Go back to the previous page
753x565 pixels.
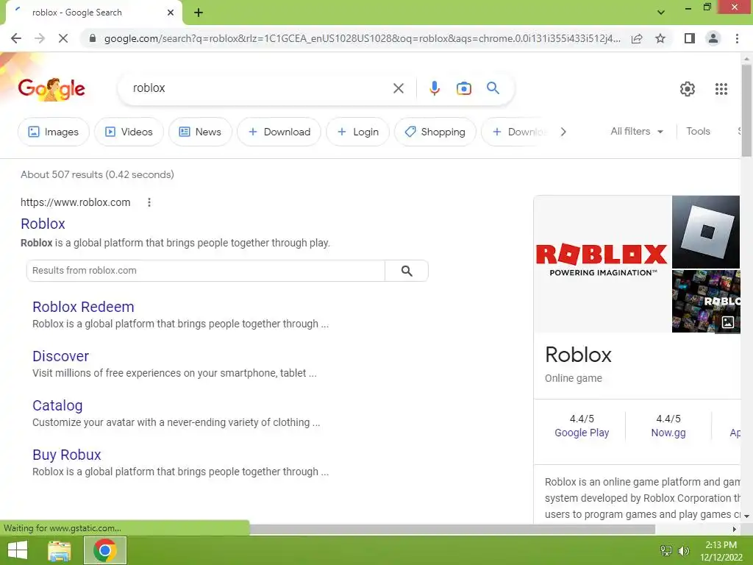click(16, 38)
